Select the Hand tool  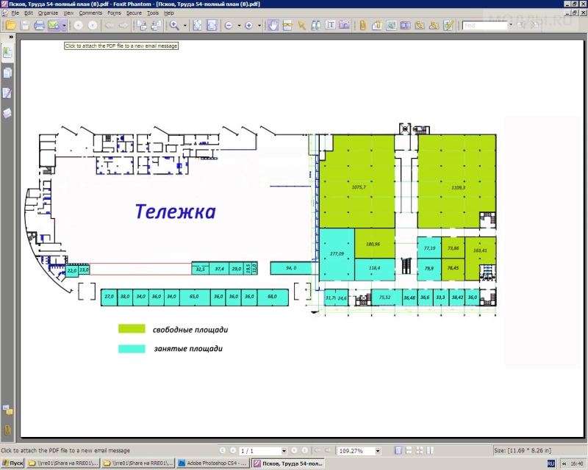tap(273, 25)
